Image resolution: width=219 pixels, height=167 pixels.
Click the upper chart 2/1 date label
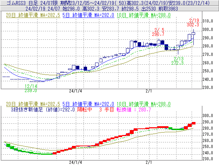pos(149,91)
